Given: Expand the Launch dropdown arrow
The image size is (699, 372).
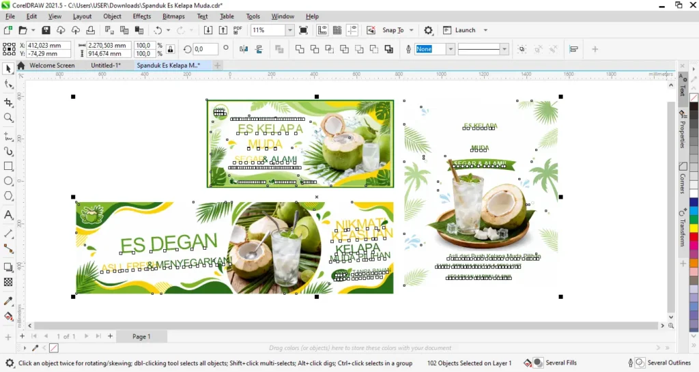Looking at the screenshot, I should click(x=485, y=30).
